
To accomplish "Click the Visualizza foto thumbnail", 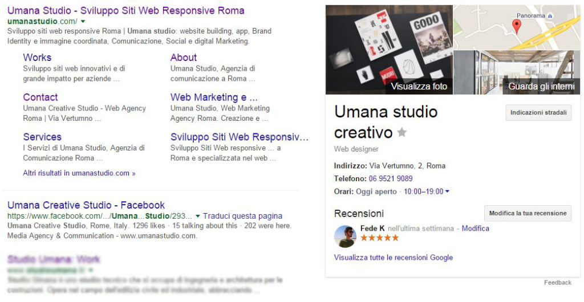I will pos(389,50).
